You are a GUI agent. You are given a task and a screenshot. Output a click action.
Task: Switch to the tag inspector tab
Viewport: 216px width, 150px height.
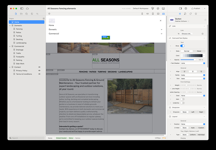(191, 14)
